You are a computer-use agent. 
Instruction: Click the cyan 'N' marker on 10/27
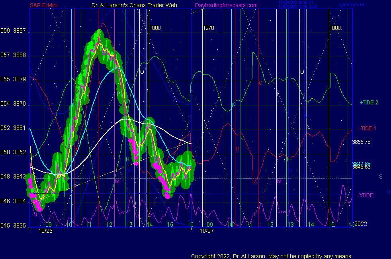(234, 105)
